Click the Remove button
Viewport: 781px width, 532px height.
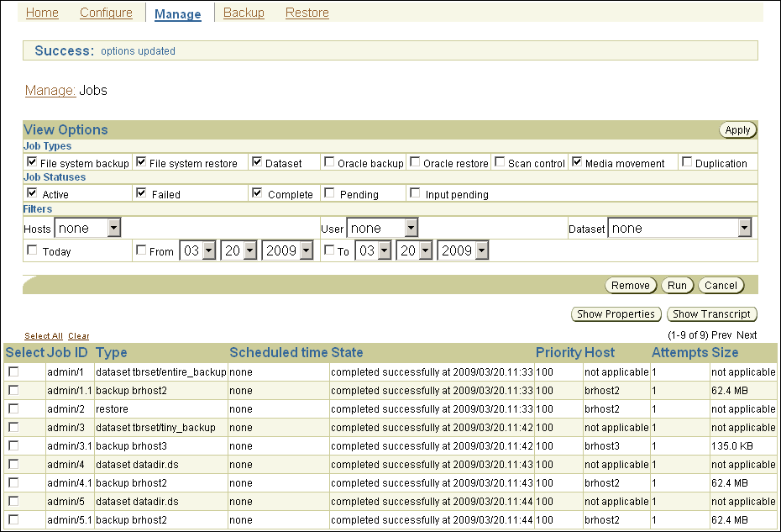click(x=631, y=285)
